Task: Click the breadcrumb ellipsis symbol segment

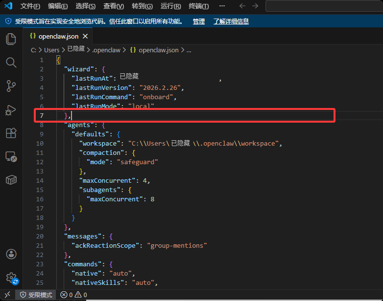Action: tap(189, 50)
